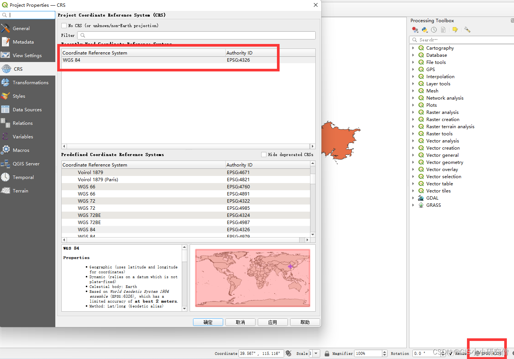Expand the File tools group

(x=413, y=62)
